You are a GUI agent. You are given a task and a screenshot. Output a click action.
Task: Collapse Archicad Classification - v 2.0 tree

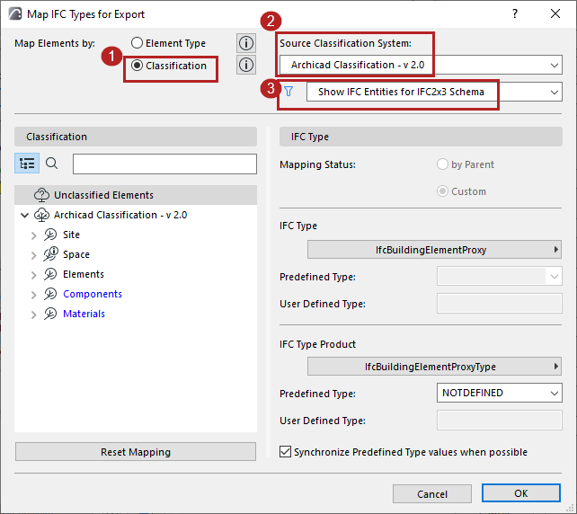pyautogui.click(x=24, y=215)
